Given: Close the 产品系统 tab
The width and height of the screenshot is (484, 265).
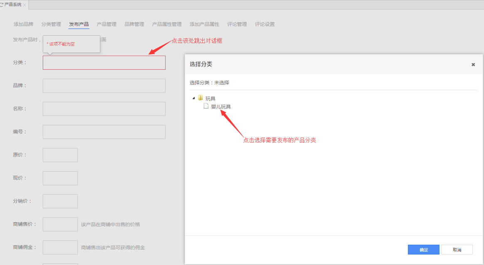Looking at the screenshot, I should tap(25, 5).
